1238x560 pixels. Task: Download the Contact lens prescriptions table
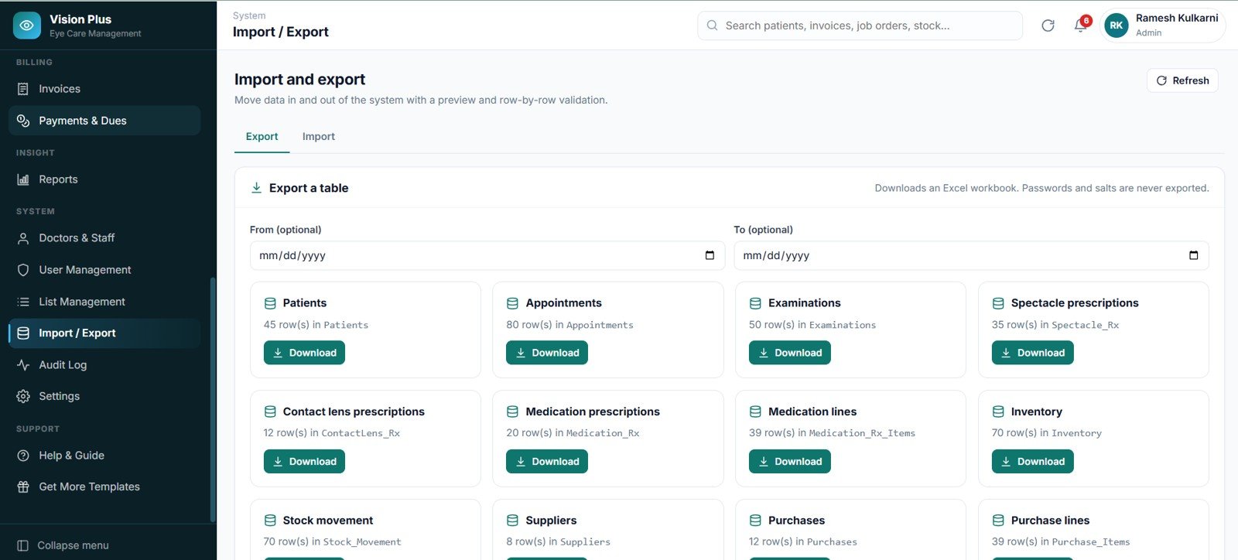(x=304, y=462)
